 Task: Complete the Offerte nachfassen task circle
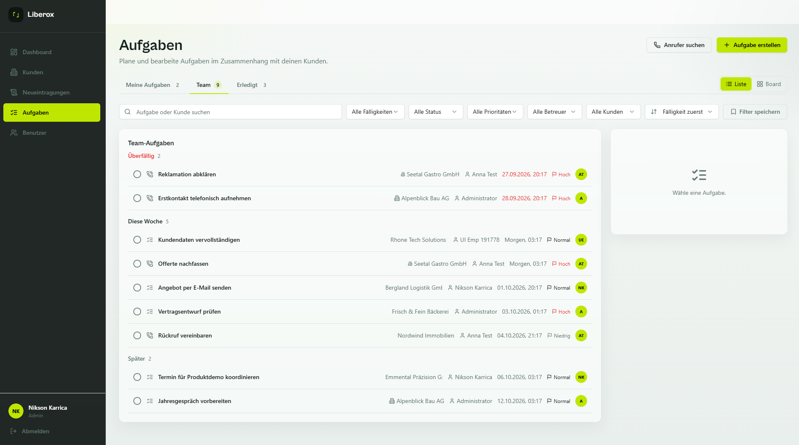click(137, 264)
